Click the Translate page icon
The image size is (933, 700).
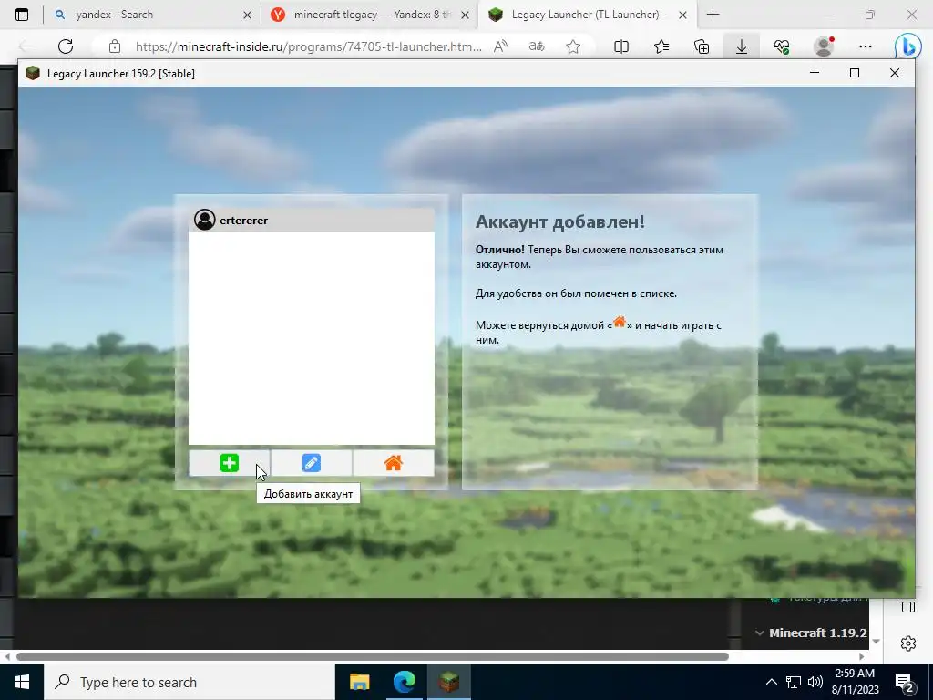[x=537, y=46]
